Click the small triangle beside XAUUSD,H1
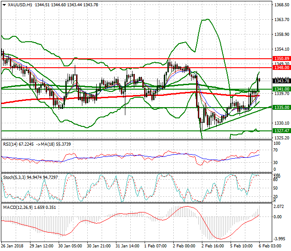The image size is (291, 251). tap(4, 4)
